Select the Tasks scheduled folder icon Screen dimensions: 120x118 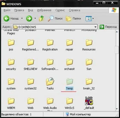tap(50, 81)
